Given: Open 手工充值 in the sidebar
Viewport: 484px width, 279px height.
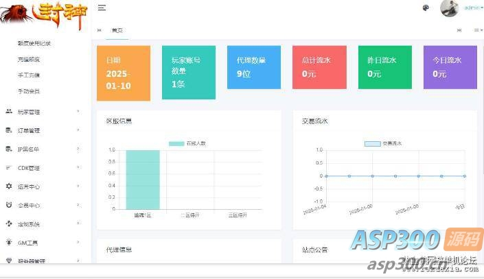Looking at the screenshot, I should click(x=29, y=75).
